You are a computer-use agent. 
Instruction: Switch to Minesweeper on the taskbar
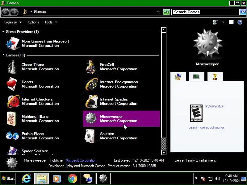pyautogui.click(x=103, y=179)
